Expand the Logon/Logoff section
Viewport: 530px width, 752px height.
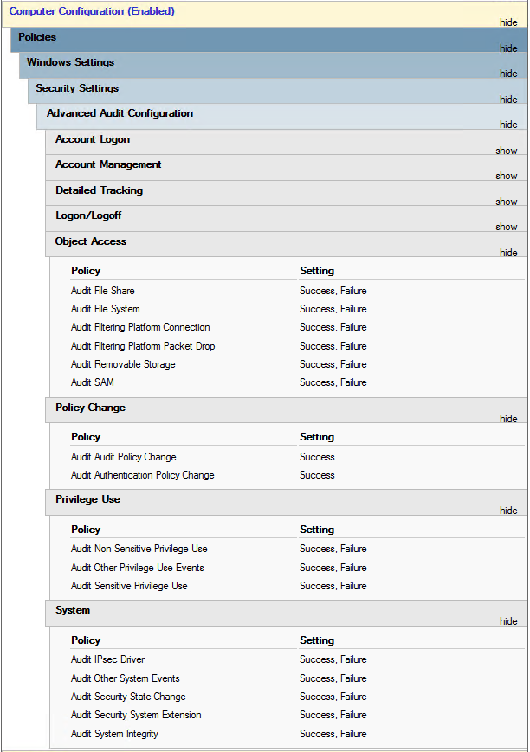507,227
